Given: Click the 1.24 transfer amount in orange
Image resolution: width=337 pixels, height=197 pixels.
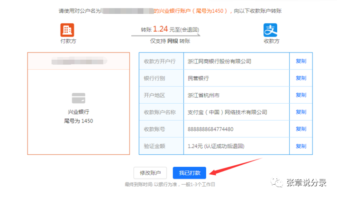Looking at the screenshot, I should [x=161, y=29].
